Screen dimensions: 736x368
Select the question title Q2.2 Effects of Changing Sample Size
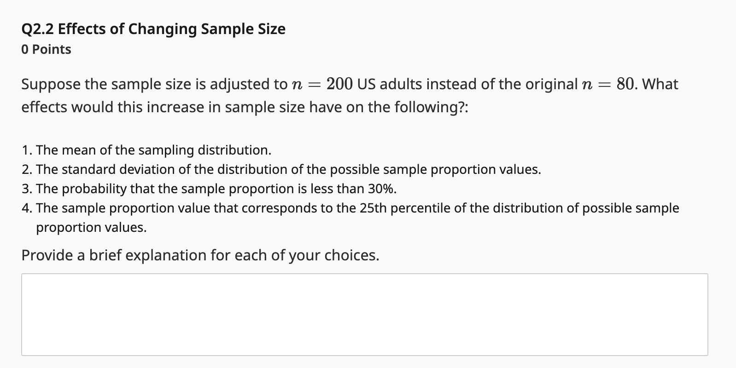(153, 29)
